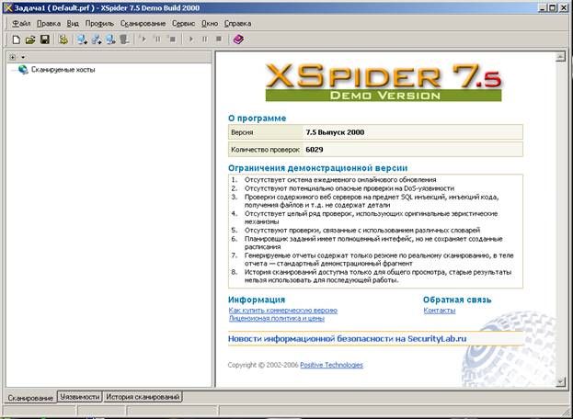Screen dimensions: 573x419
Task: Switch to the История сканирований tab
Action: [143, 397]
